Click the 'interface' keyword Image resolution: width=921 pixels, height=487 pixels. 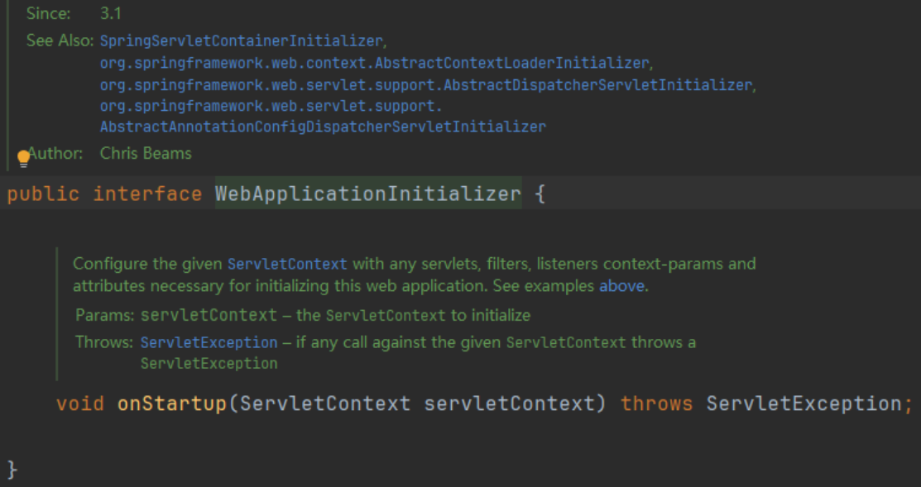click(147, 193)
